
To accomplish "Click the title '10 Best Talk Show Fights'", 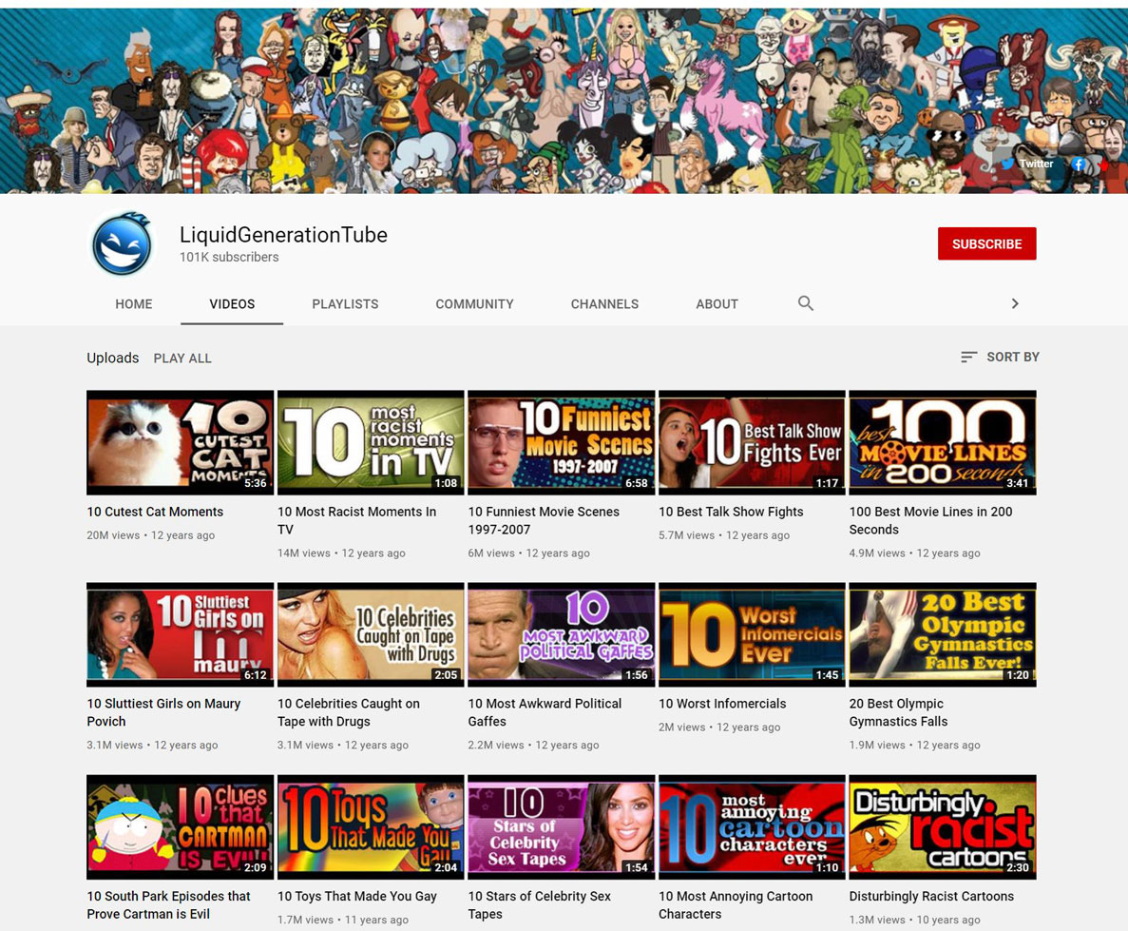I will tap(731, 512).
